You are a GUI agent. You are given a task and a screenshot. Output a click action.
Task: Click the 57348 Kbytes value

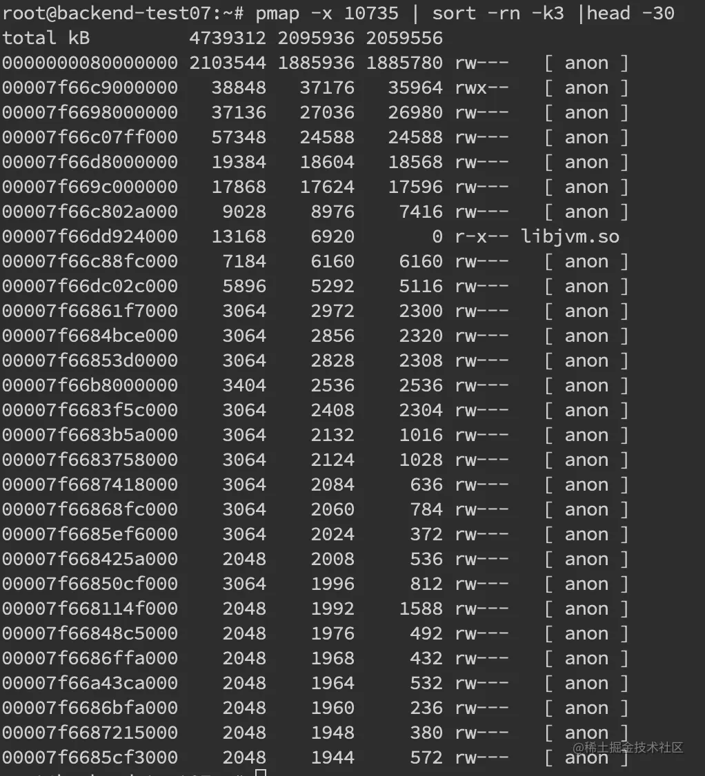coord(239,138)
